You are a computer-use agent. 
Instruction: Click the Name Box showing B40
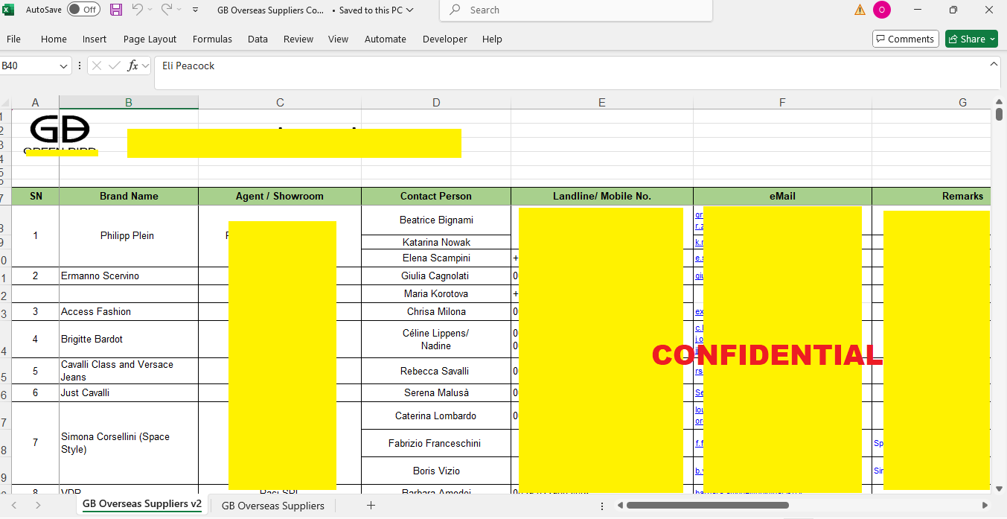28,66
